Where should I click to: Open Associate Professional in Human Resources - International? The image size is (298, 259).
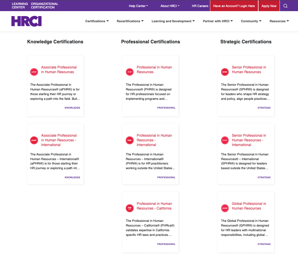(x=59, y=140)
